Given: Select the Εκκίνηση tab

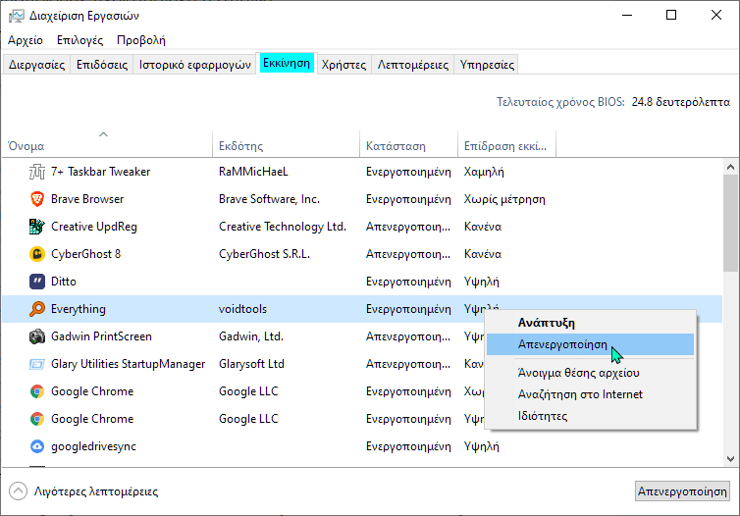Looking at the screenshot, I should click(287, 63).
